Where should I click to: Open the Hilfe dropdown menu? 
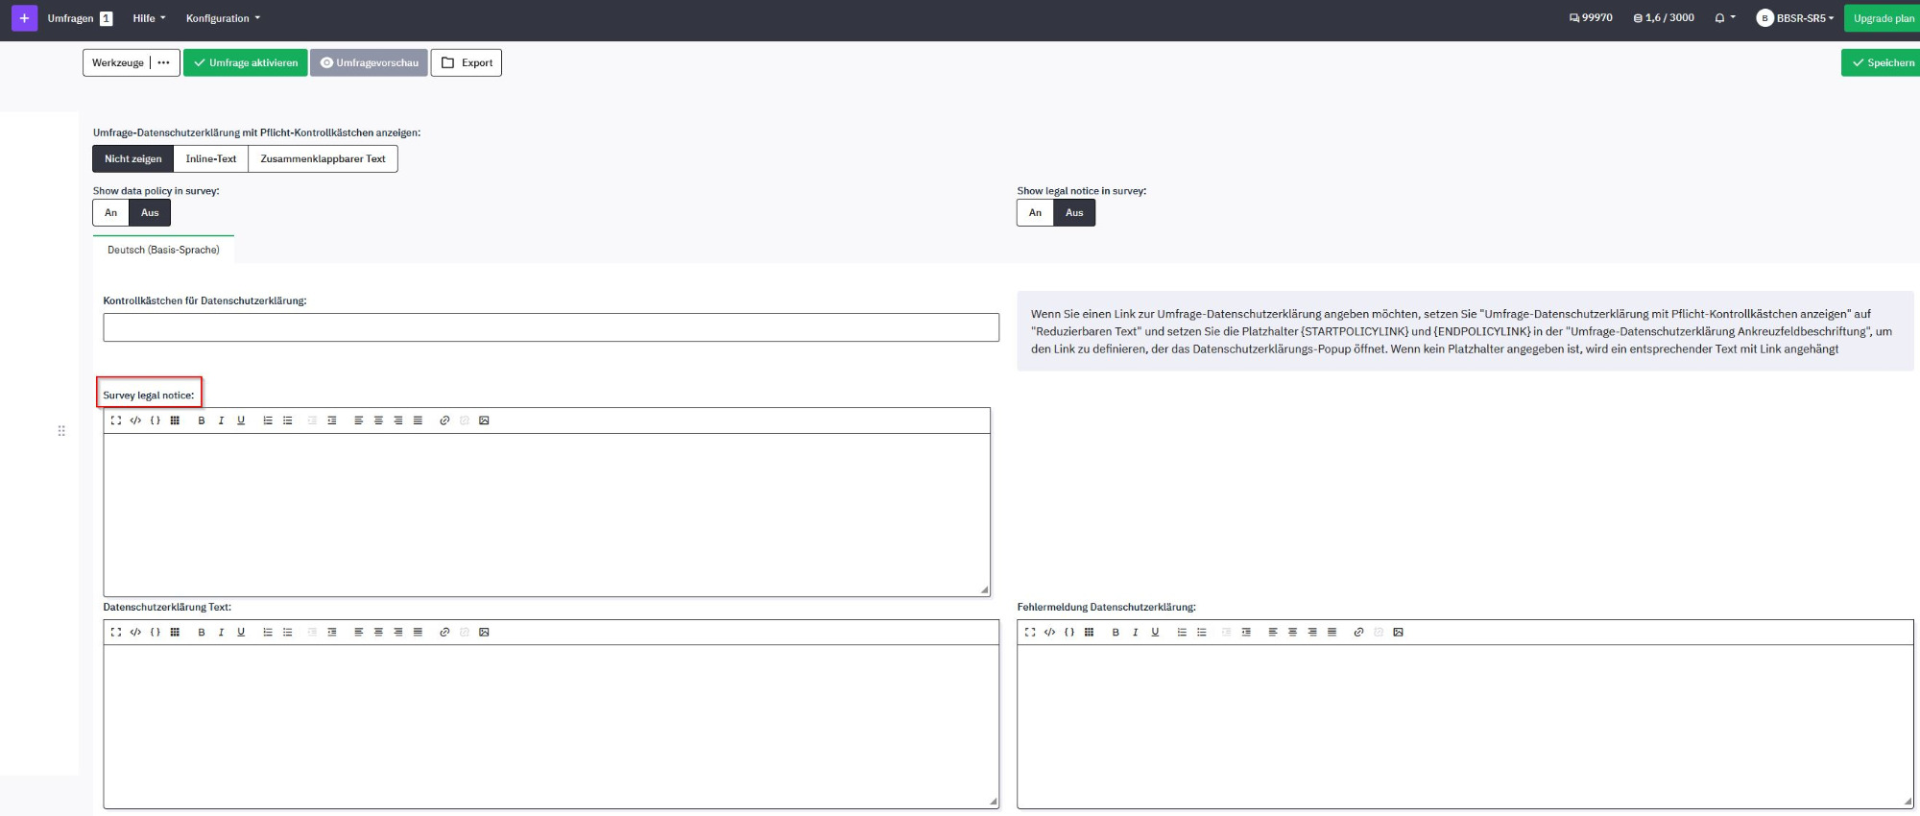(x=149, y=18)
